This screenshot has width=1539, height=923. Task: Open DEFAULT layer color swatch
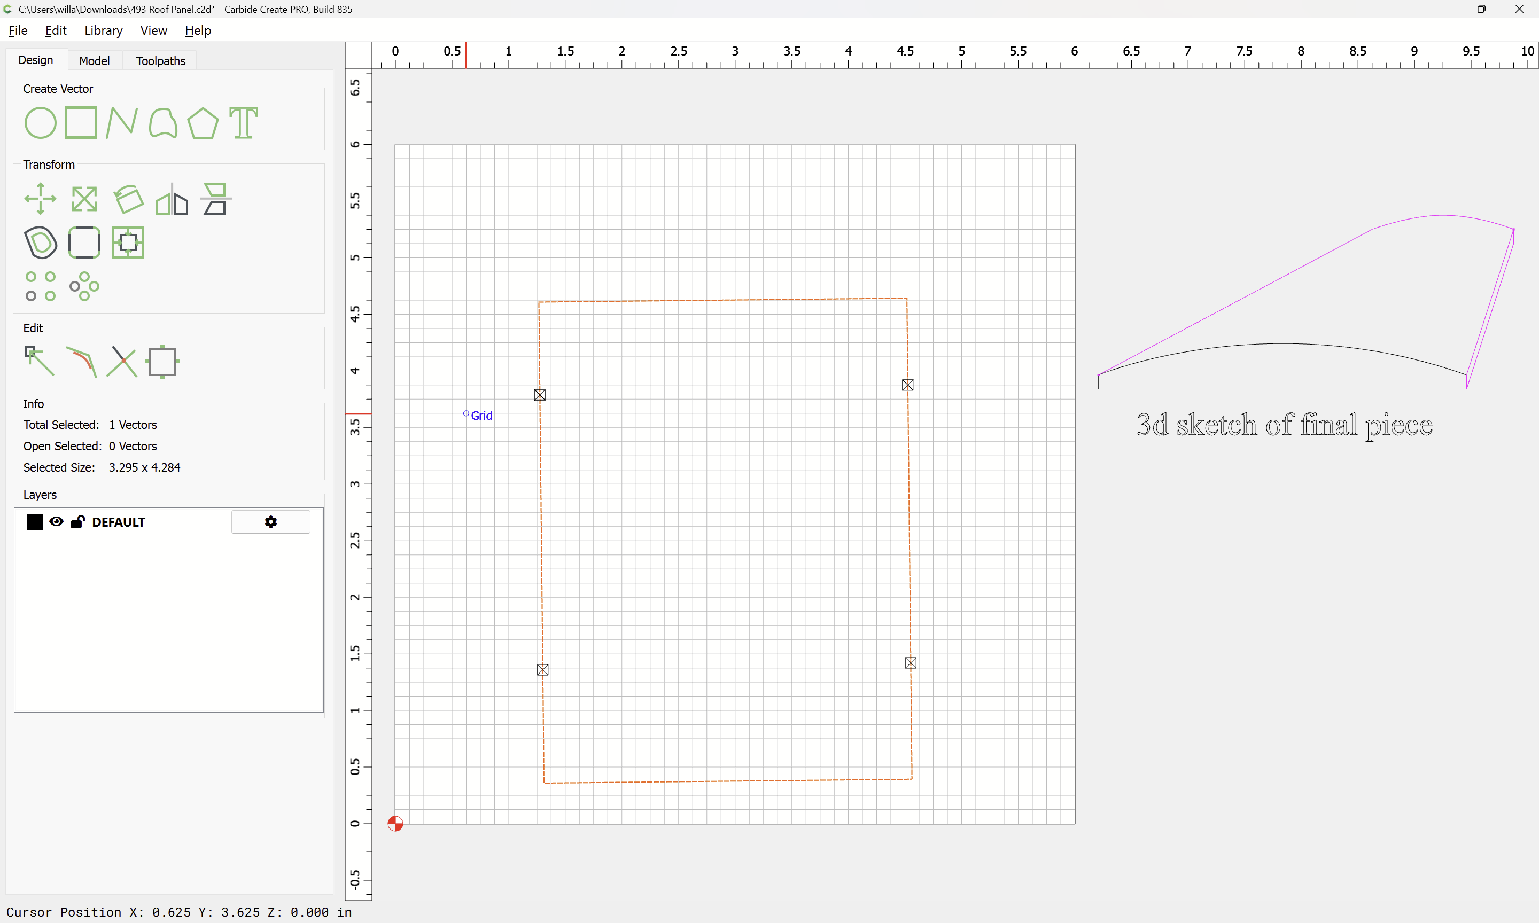tap(34, 522)
